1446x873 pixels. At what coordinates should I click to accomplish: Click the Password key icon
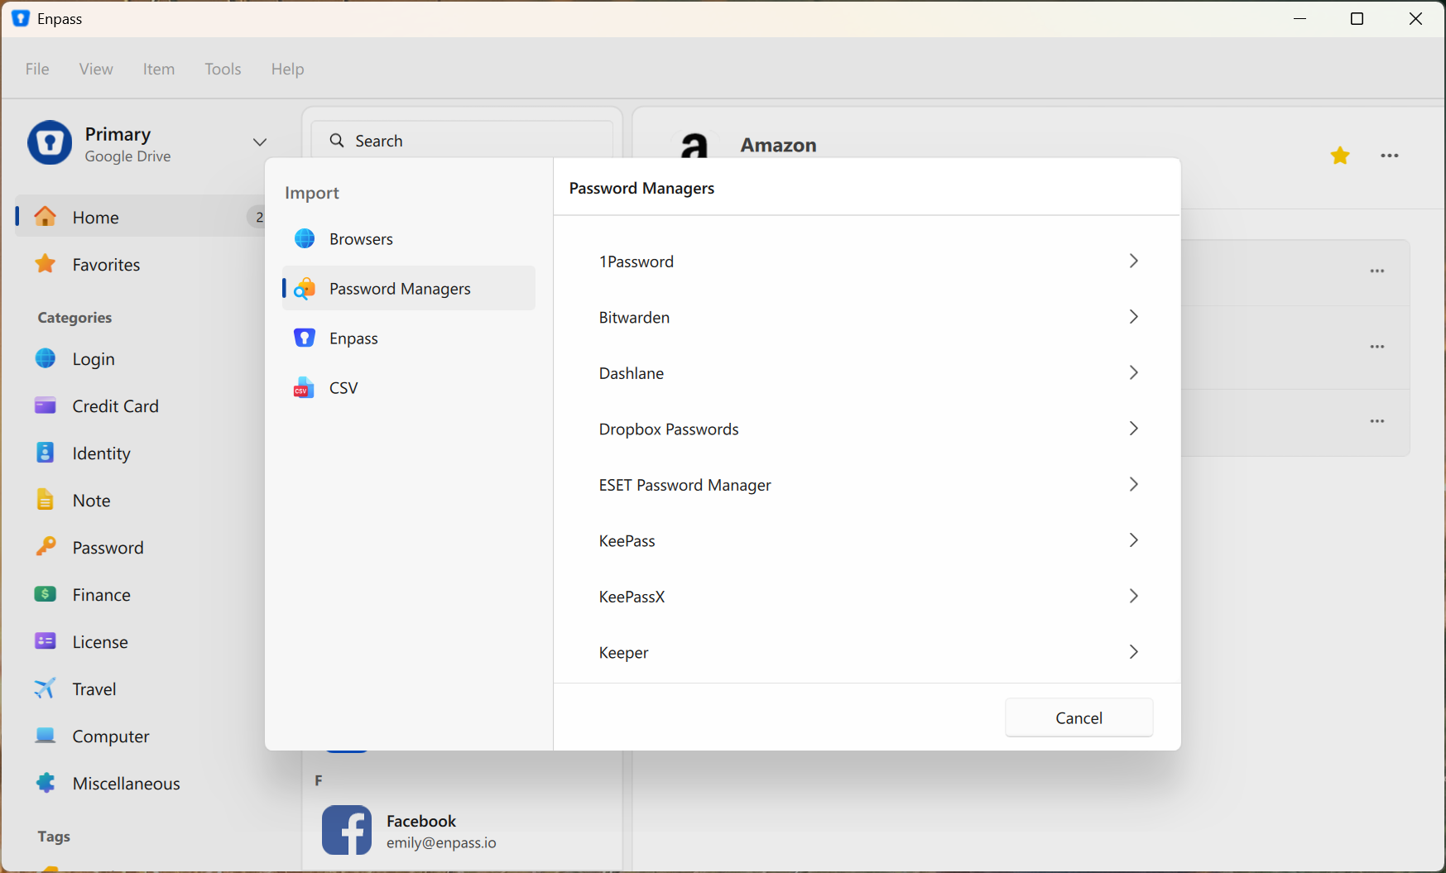[46, 547]
